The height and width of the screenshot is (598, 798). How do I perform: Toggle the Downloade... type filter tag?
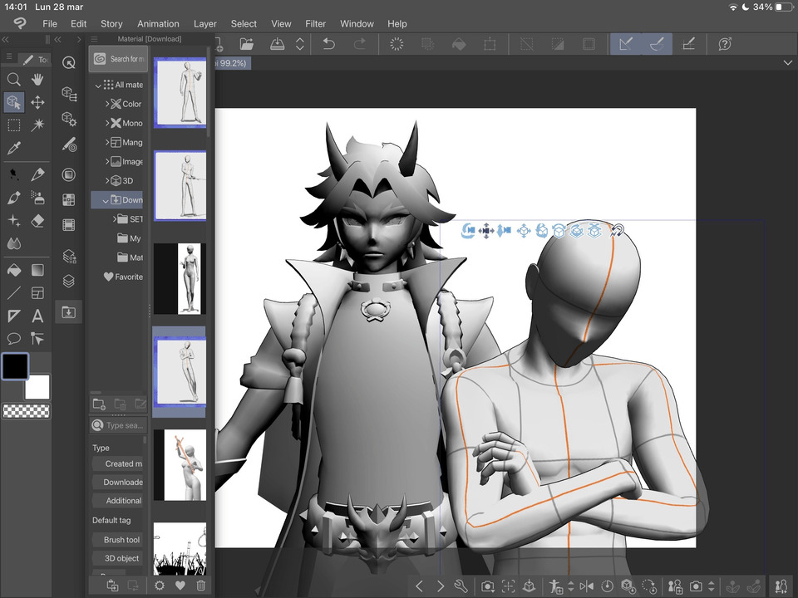[x=118, y=482]
